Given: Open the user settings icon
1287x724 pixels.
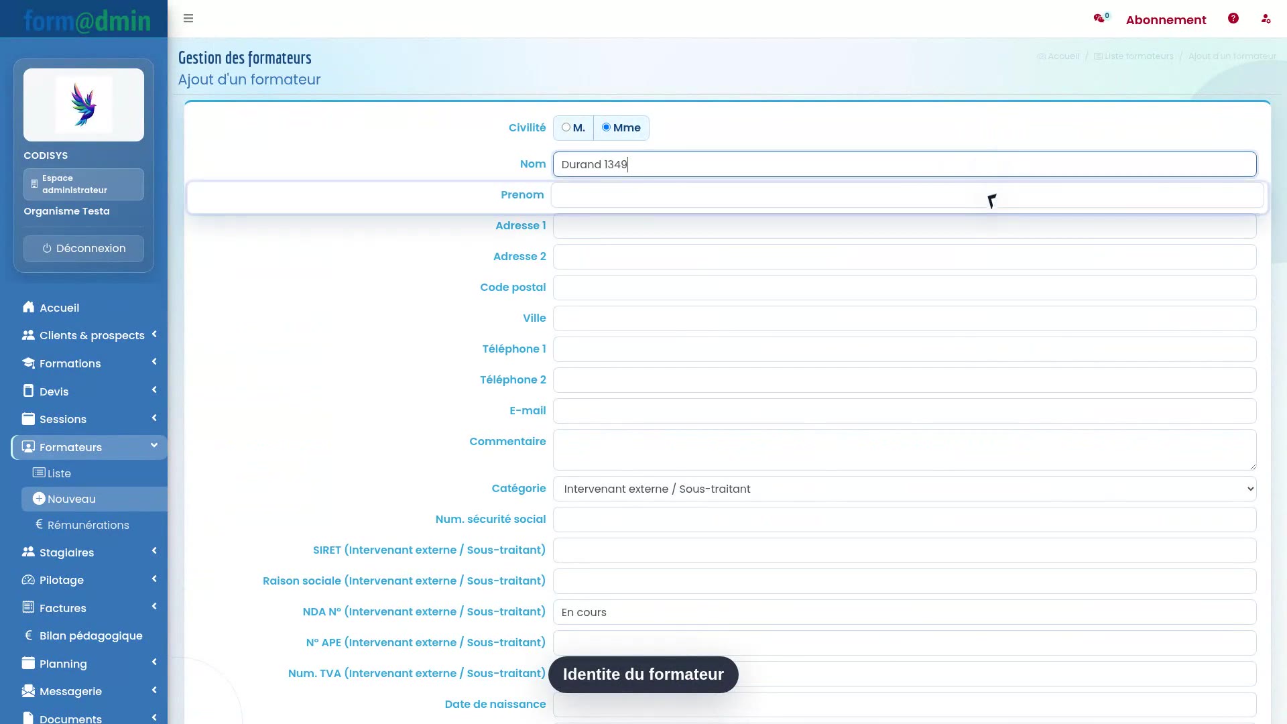Looking at the screenshot, I should 1266,19.
